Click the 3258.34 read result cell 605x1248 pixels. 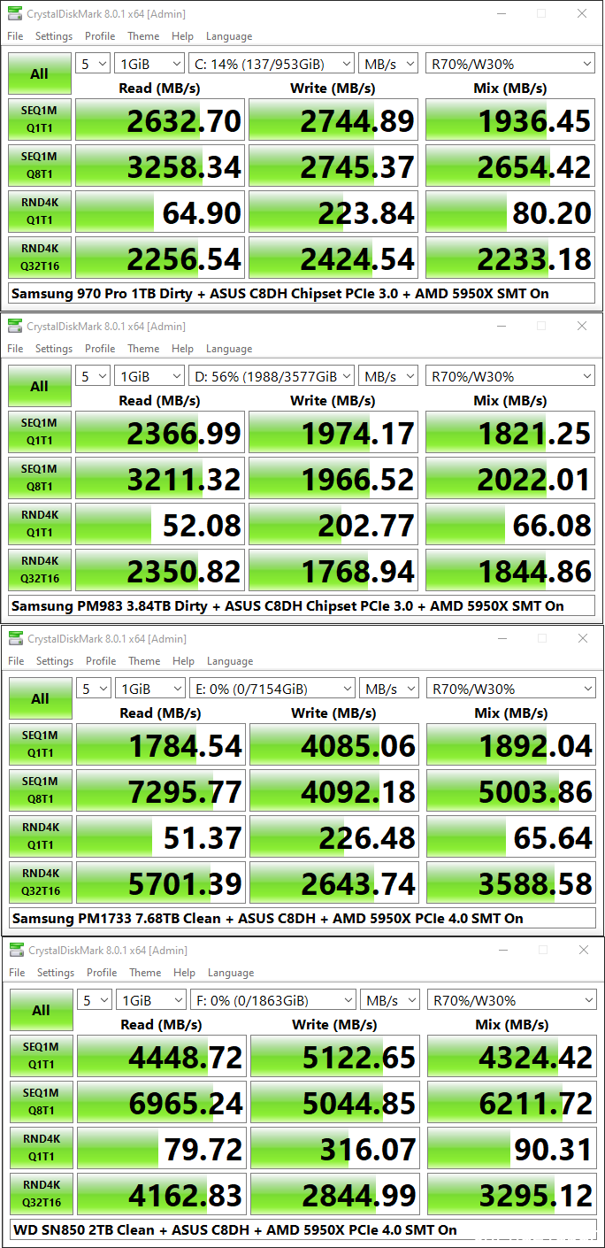pyautogui.click(x=160, y=166)
